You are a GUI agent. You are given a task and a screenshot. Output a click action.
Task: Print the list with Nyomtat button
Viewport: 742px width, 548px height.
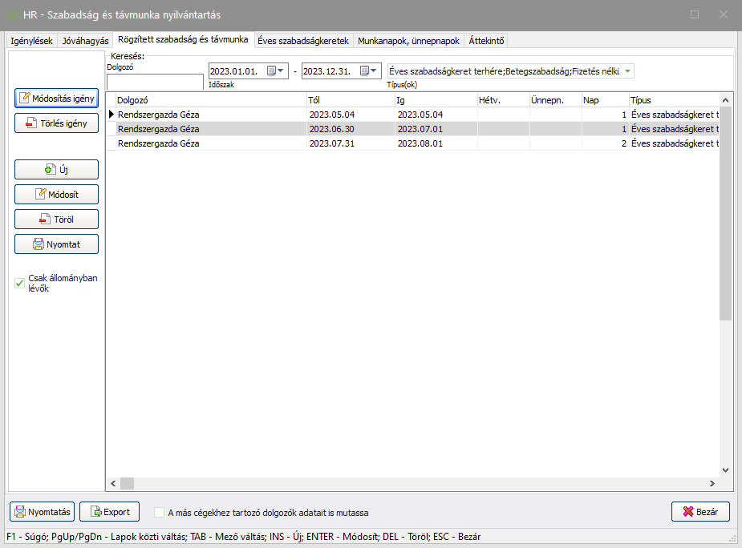(x=56, y=244)
